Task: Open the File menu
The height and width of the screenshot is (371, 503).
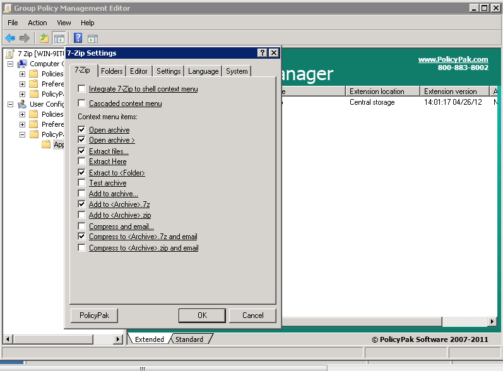Action: (x=13, y=23)
